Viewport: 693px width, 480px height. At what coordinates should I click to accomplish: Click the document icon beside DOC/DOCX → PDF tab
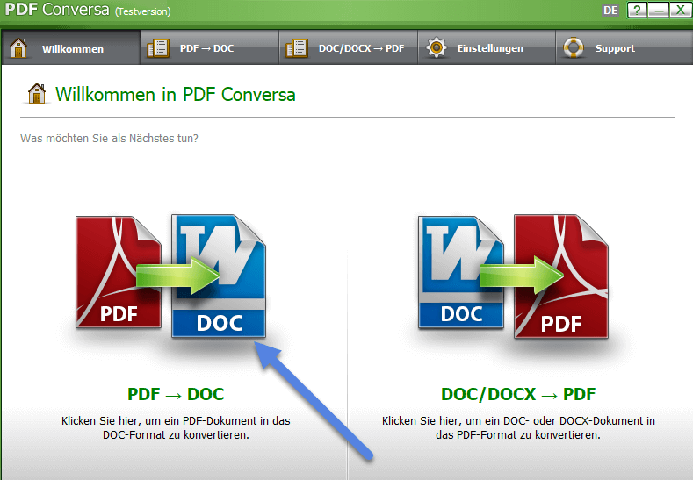tap(297, 48)
